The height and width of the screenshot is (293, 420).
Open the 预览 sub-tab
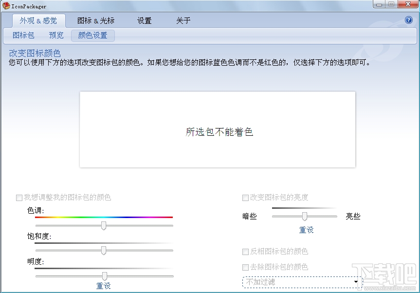coord(55,35)
